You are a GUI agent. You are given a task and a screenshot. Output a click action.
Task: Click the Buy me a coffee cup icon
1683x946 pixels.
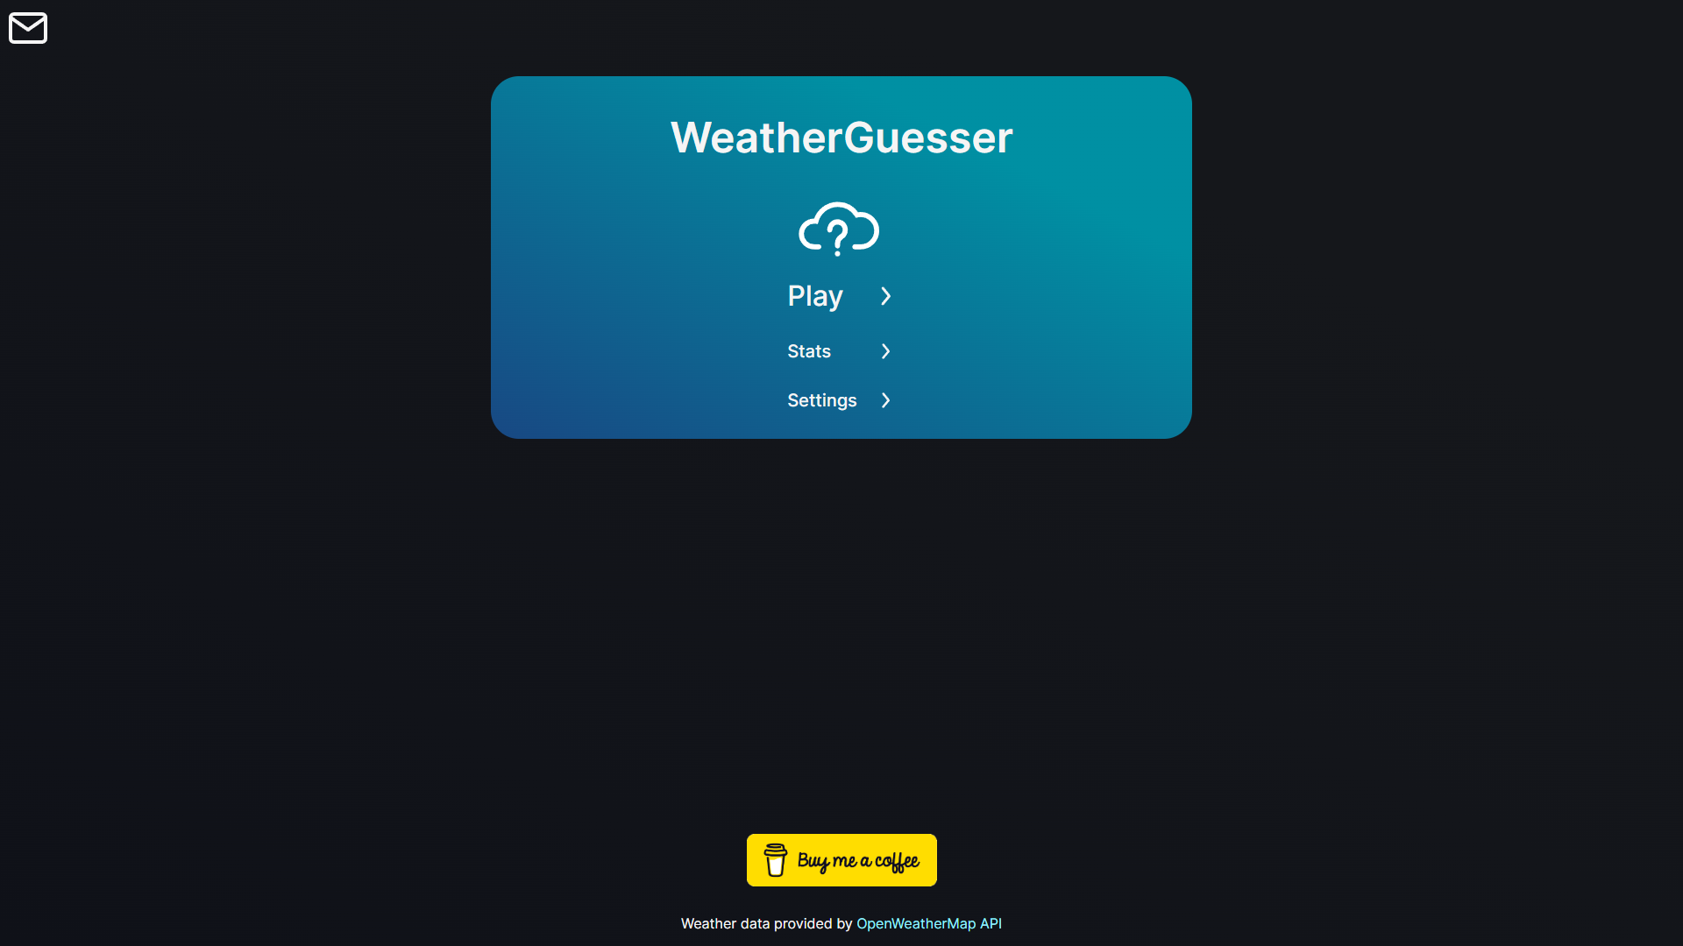click(775, 859)
